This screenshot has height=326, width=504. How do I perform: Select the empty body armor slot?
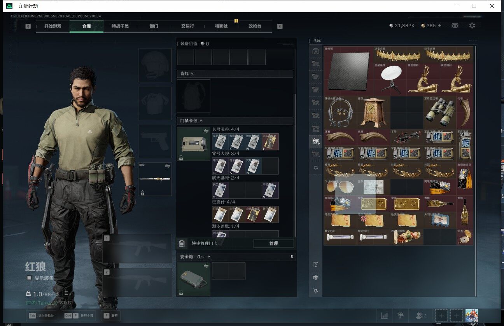(155, 103)
